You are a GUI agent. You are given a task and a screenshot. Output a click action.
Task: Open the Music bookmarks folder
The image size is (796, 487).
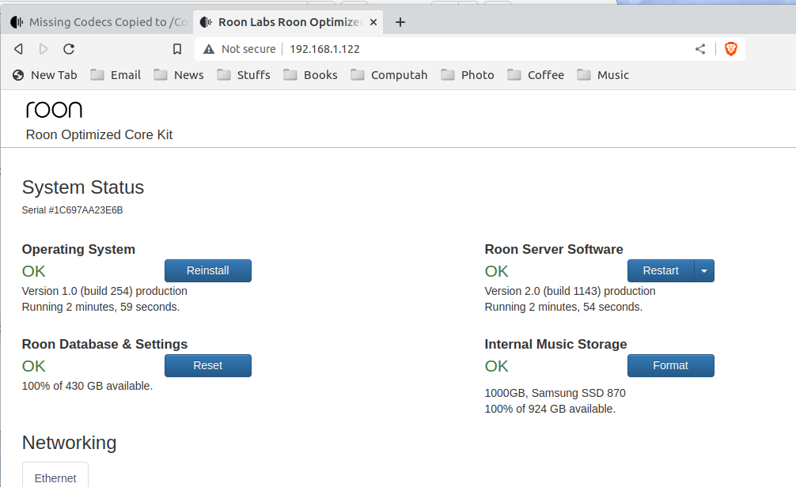[603, 75]
